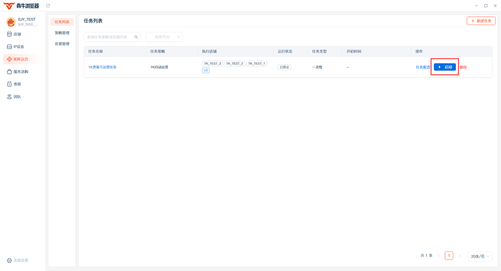
Task: Click the SJY_TEST user avatar
Action: click(x=11, y=22)
